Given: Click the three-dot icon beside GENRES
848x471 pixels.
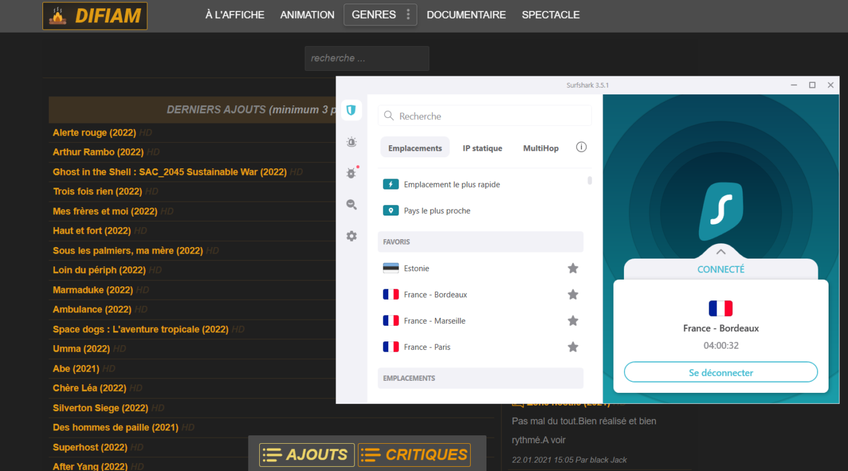Looking at the screenshot, I should pyautogui.click(x=408, y=15).
